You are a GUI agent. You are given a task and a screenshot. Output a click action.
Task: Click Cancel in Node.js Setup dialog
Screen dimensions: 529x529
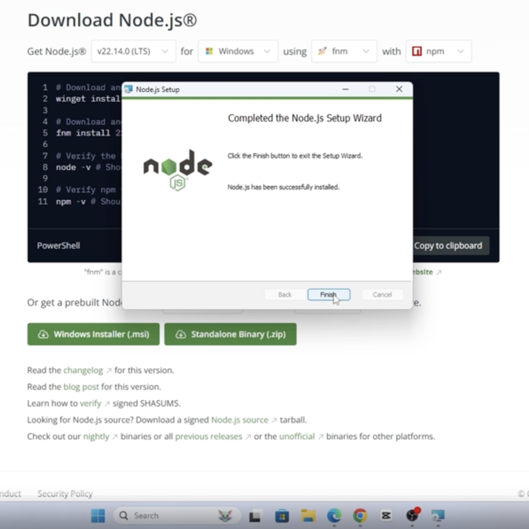(382, 295)
